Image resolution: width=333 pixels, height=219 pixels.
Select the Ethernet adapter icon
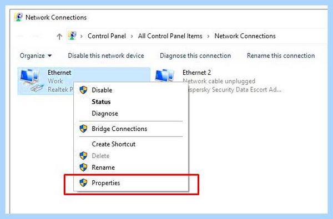coord(32,80)
